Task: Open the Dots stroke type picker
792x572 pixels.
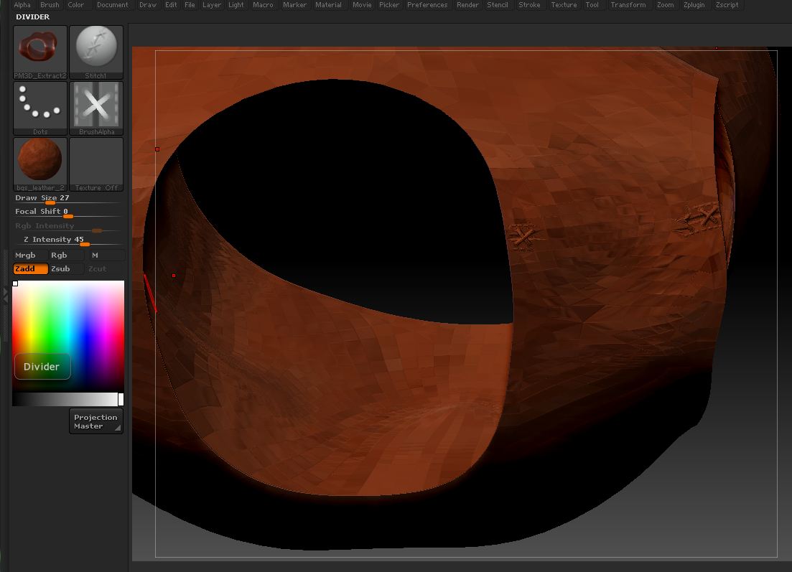Action: coord(40,106)
